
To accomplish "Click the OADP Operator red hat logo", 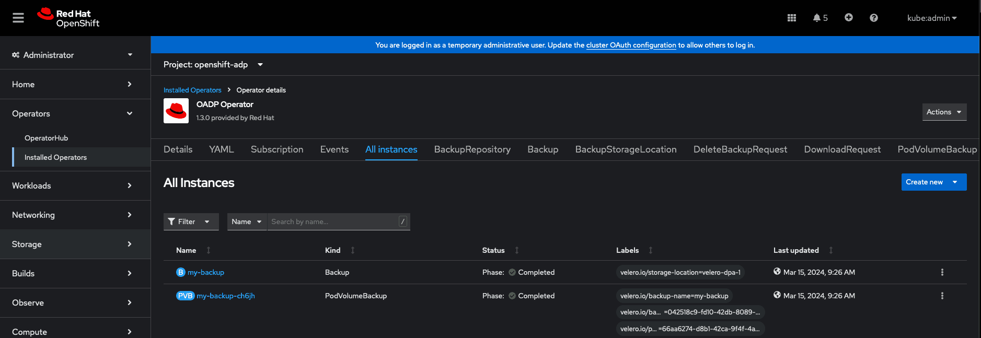I will pyautogui.click(x=176, y=111).
